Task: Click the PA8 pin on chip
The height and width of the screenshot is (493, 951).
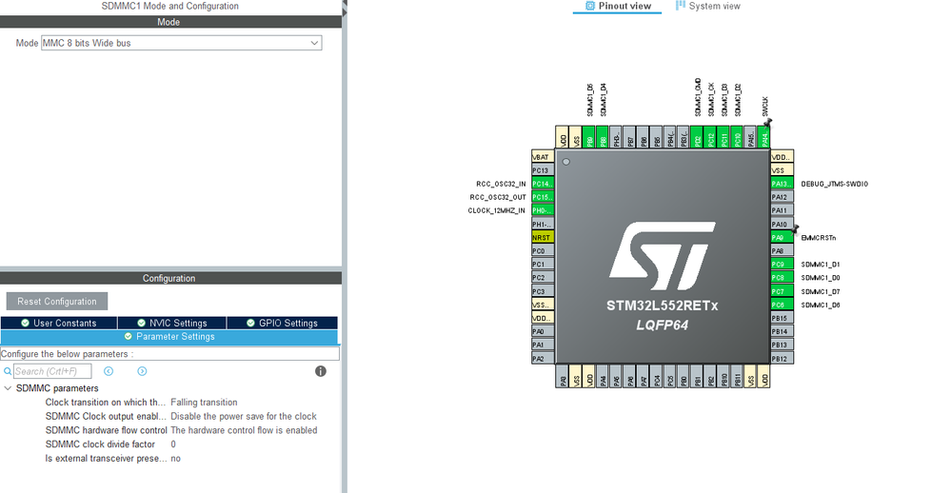Action: point(782,251)
